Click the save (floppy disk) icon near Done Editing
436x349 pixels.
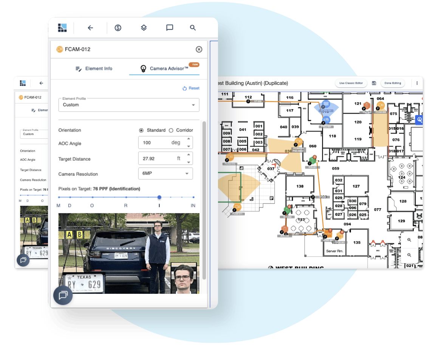click(374, 83)
